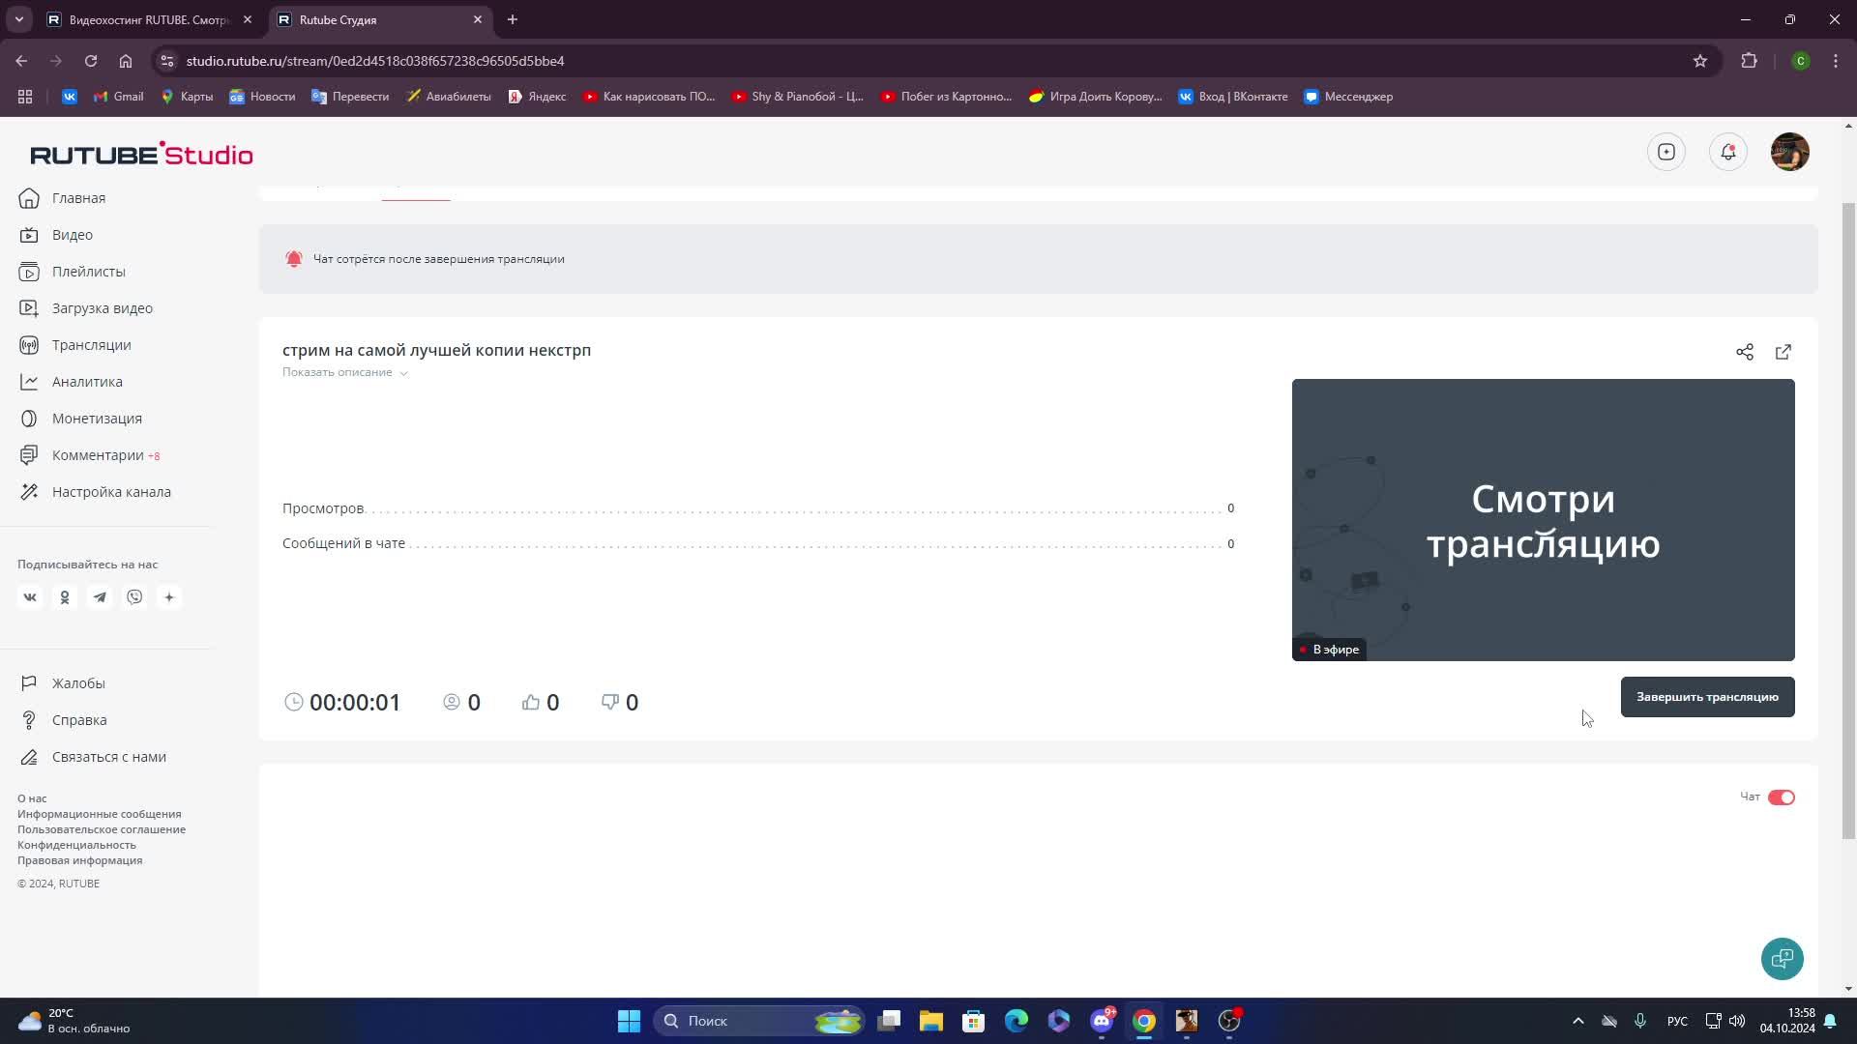Click the Комментарии speech-bubble icon
The height and width of the screenshot is (1044, 1857).
[x=29, y=455]
